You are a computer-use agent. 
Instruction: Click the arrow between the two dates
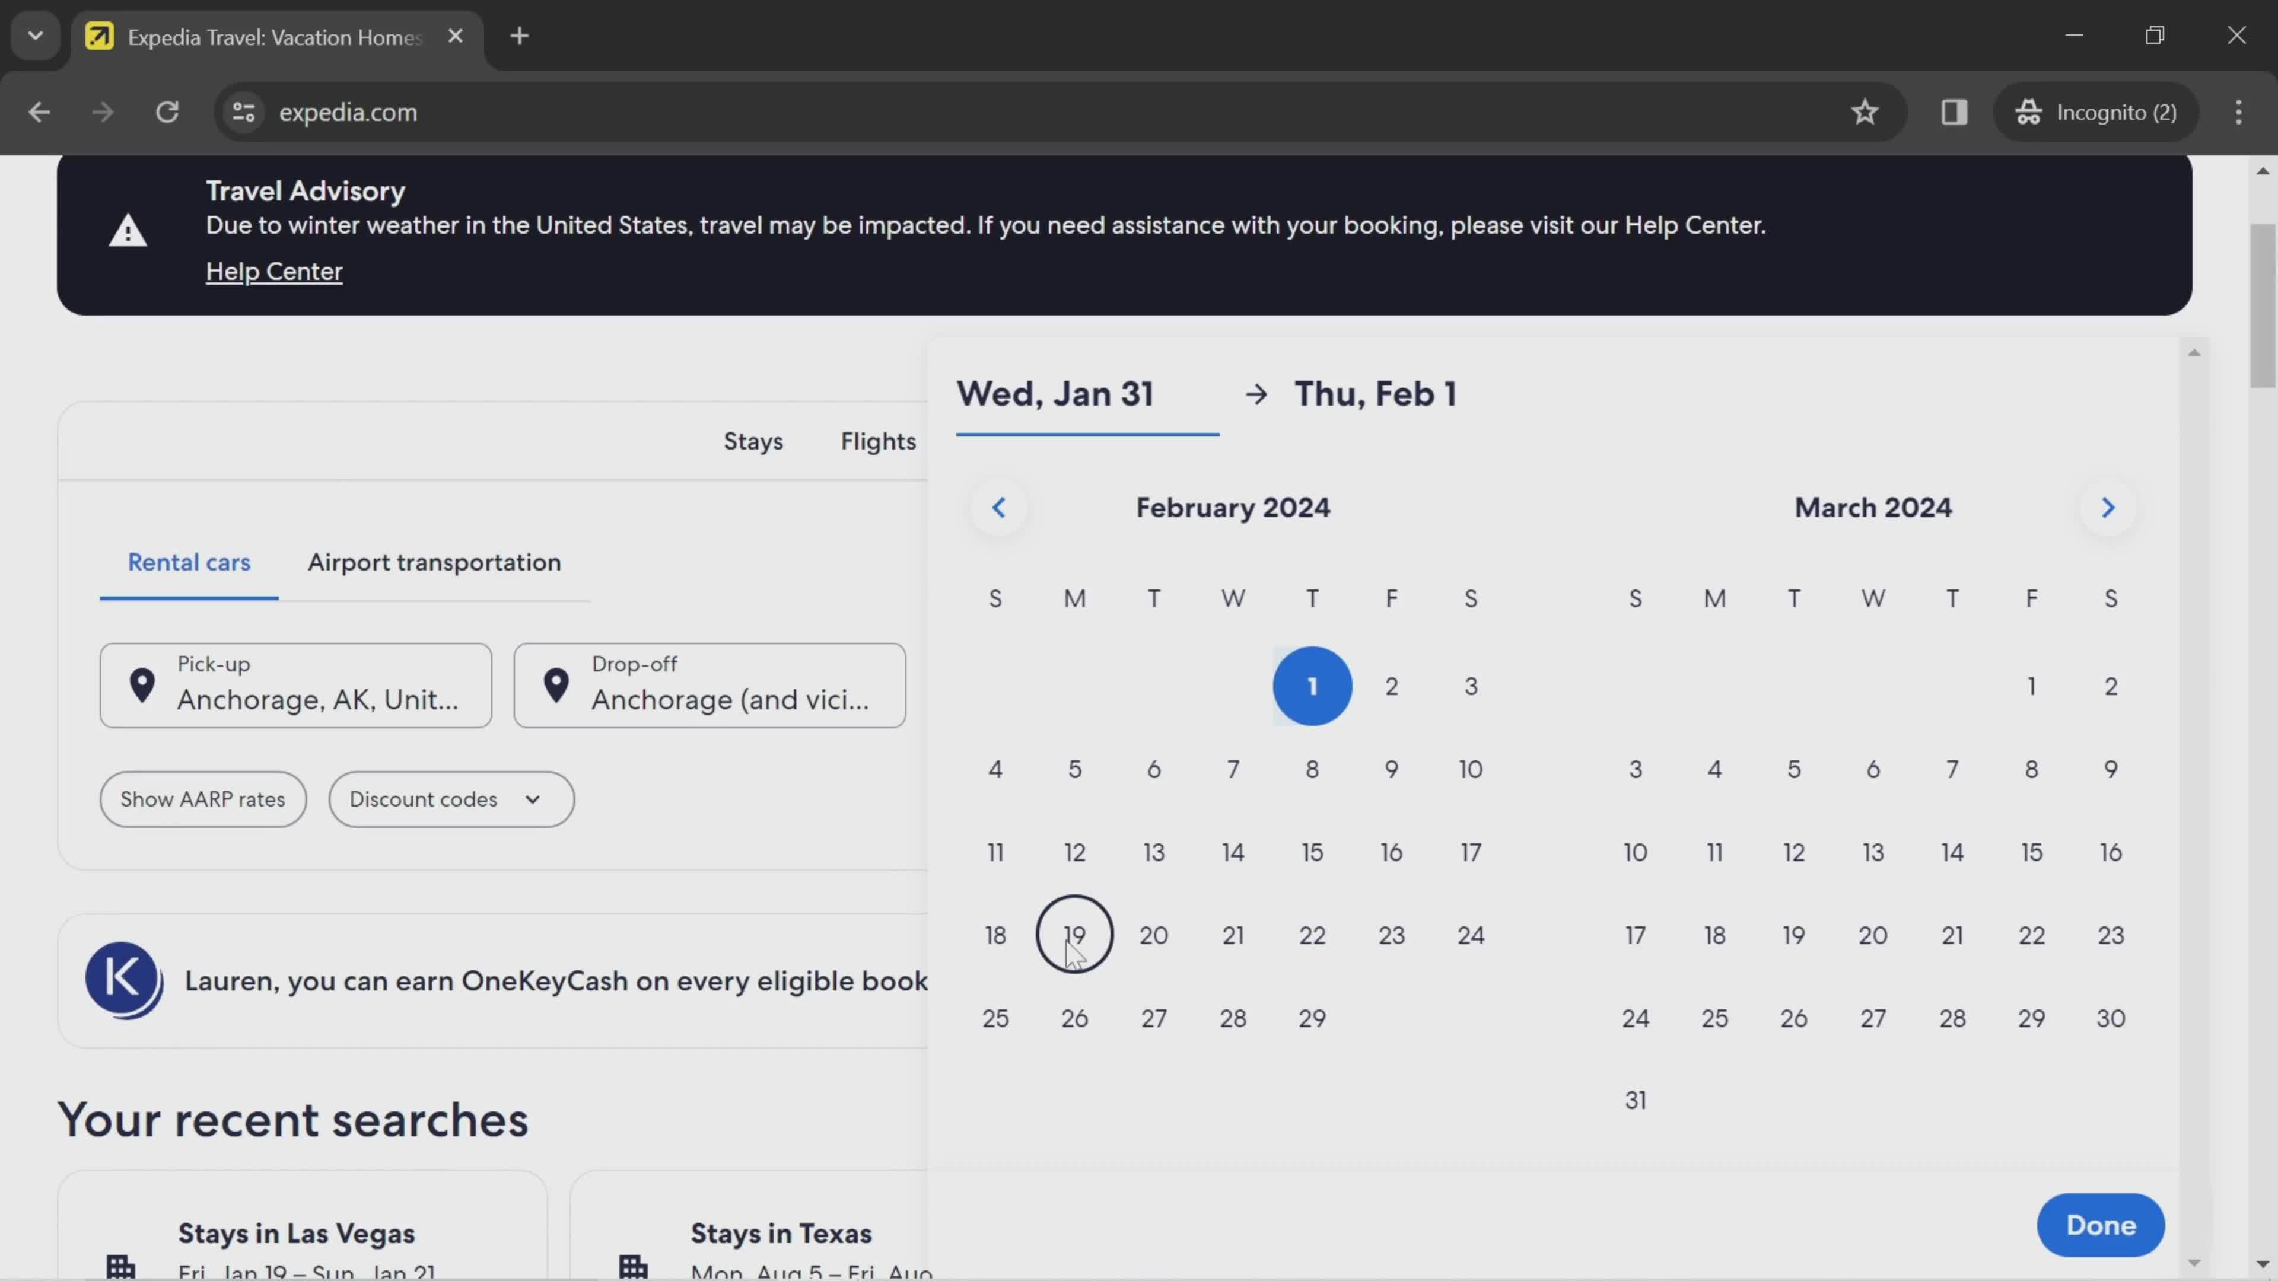[x=1256, y=394]
